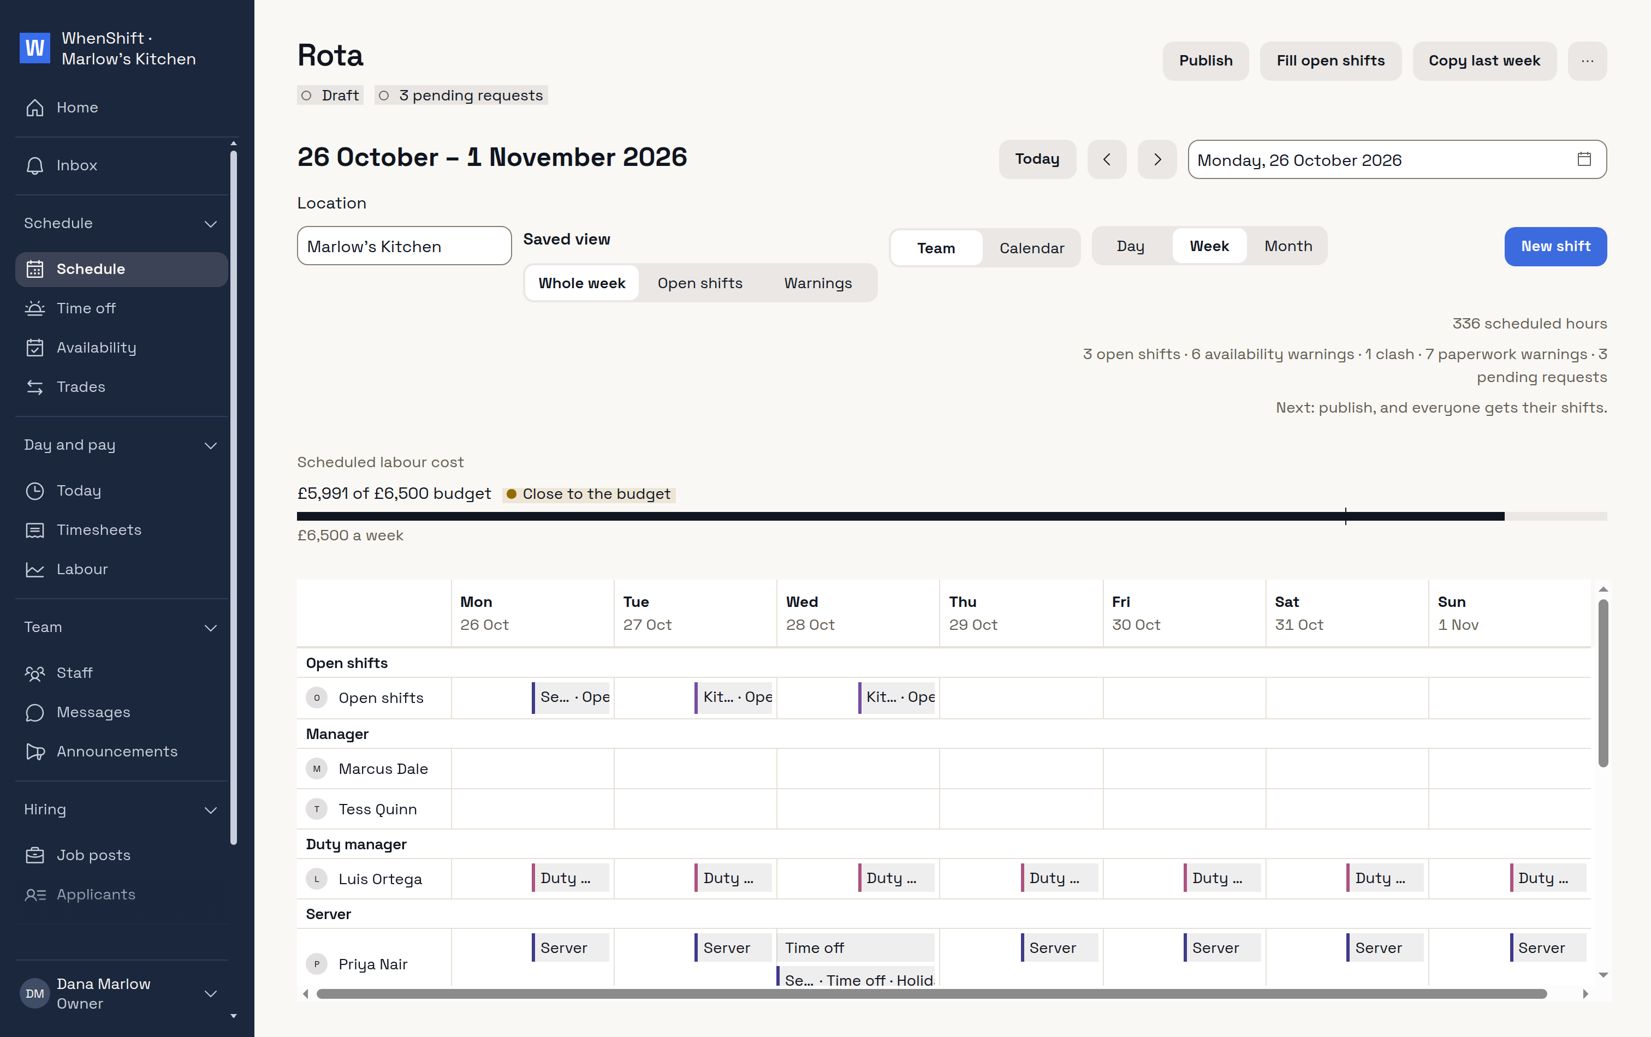Switch to the Open shifts saved view

pos(700,283)
